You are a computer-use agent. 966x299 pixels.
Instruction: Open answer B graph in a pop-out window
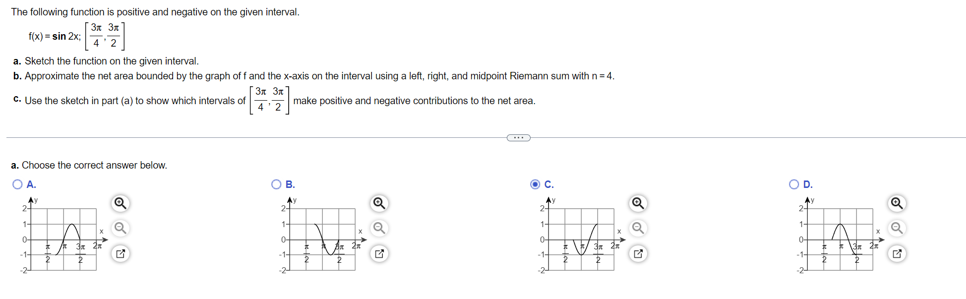(379, 253)
